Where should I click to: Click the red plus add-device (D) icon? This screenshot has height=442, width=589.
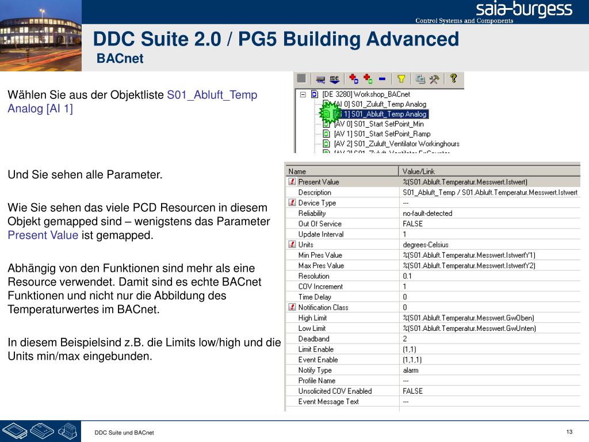coord(354,78)
